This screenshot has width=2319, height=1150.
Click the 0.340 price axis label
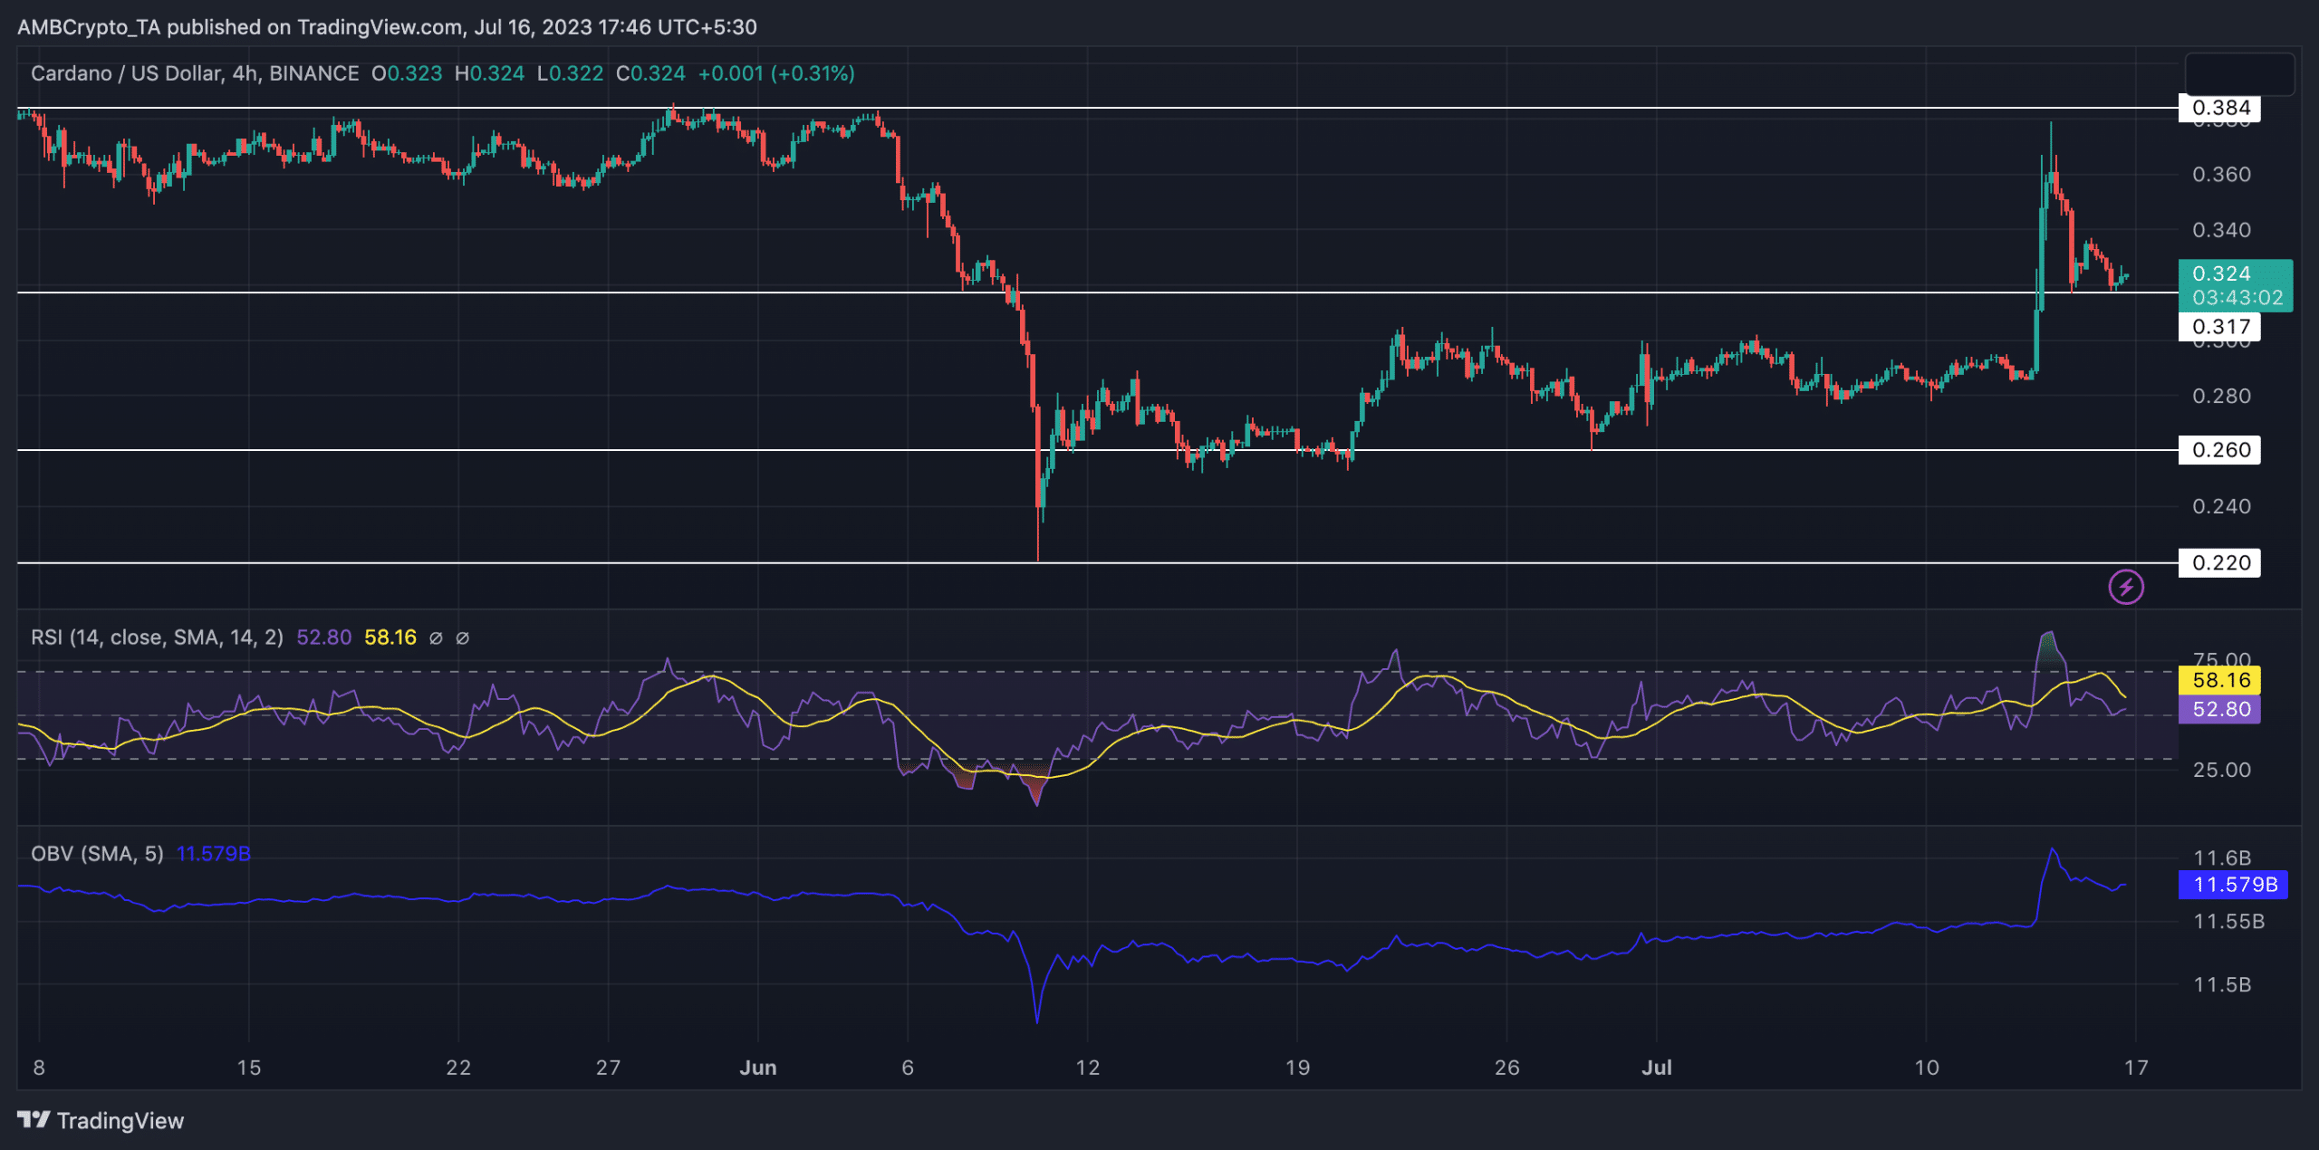pyautogui.click(x=2221, y=230)
